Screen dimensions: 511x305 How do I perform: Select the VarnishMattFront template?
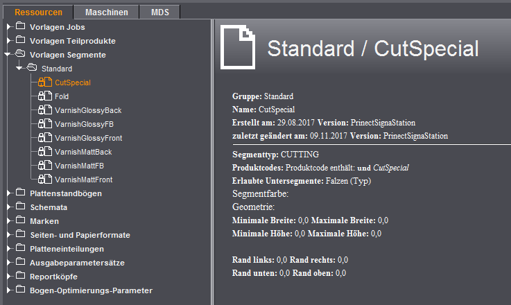[83, 180]
